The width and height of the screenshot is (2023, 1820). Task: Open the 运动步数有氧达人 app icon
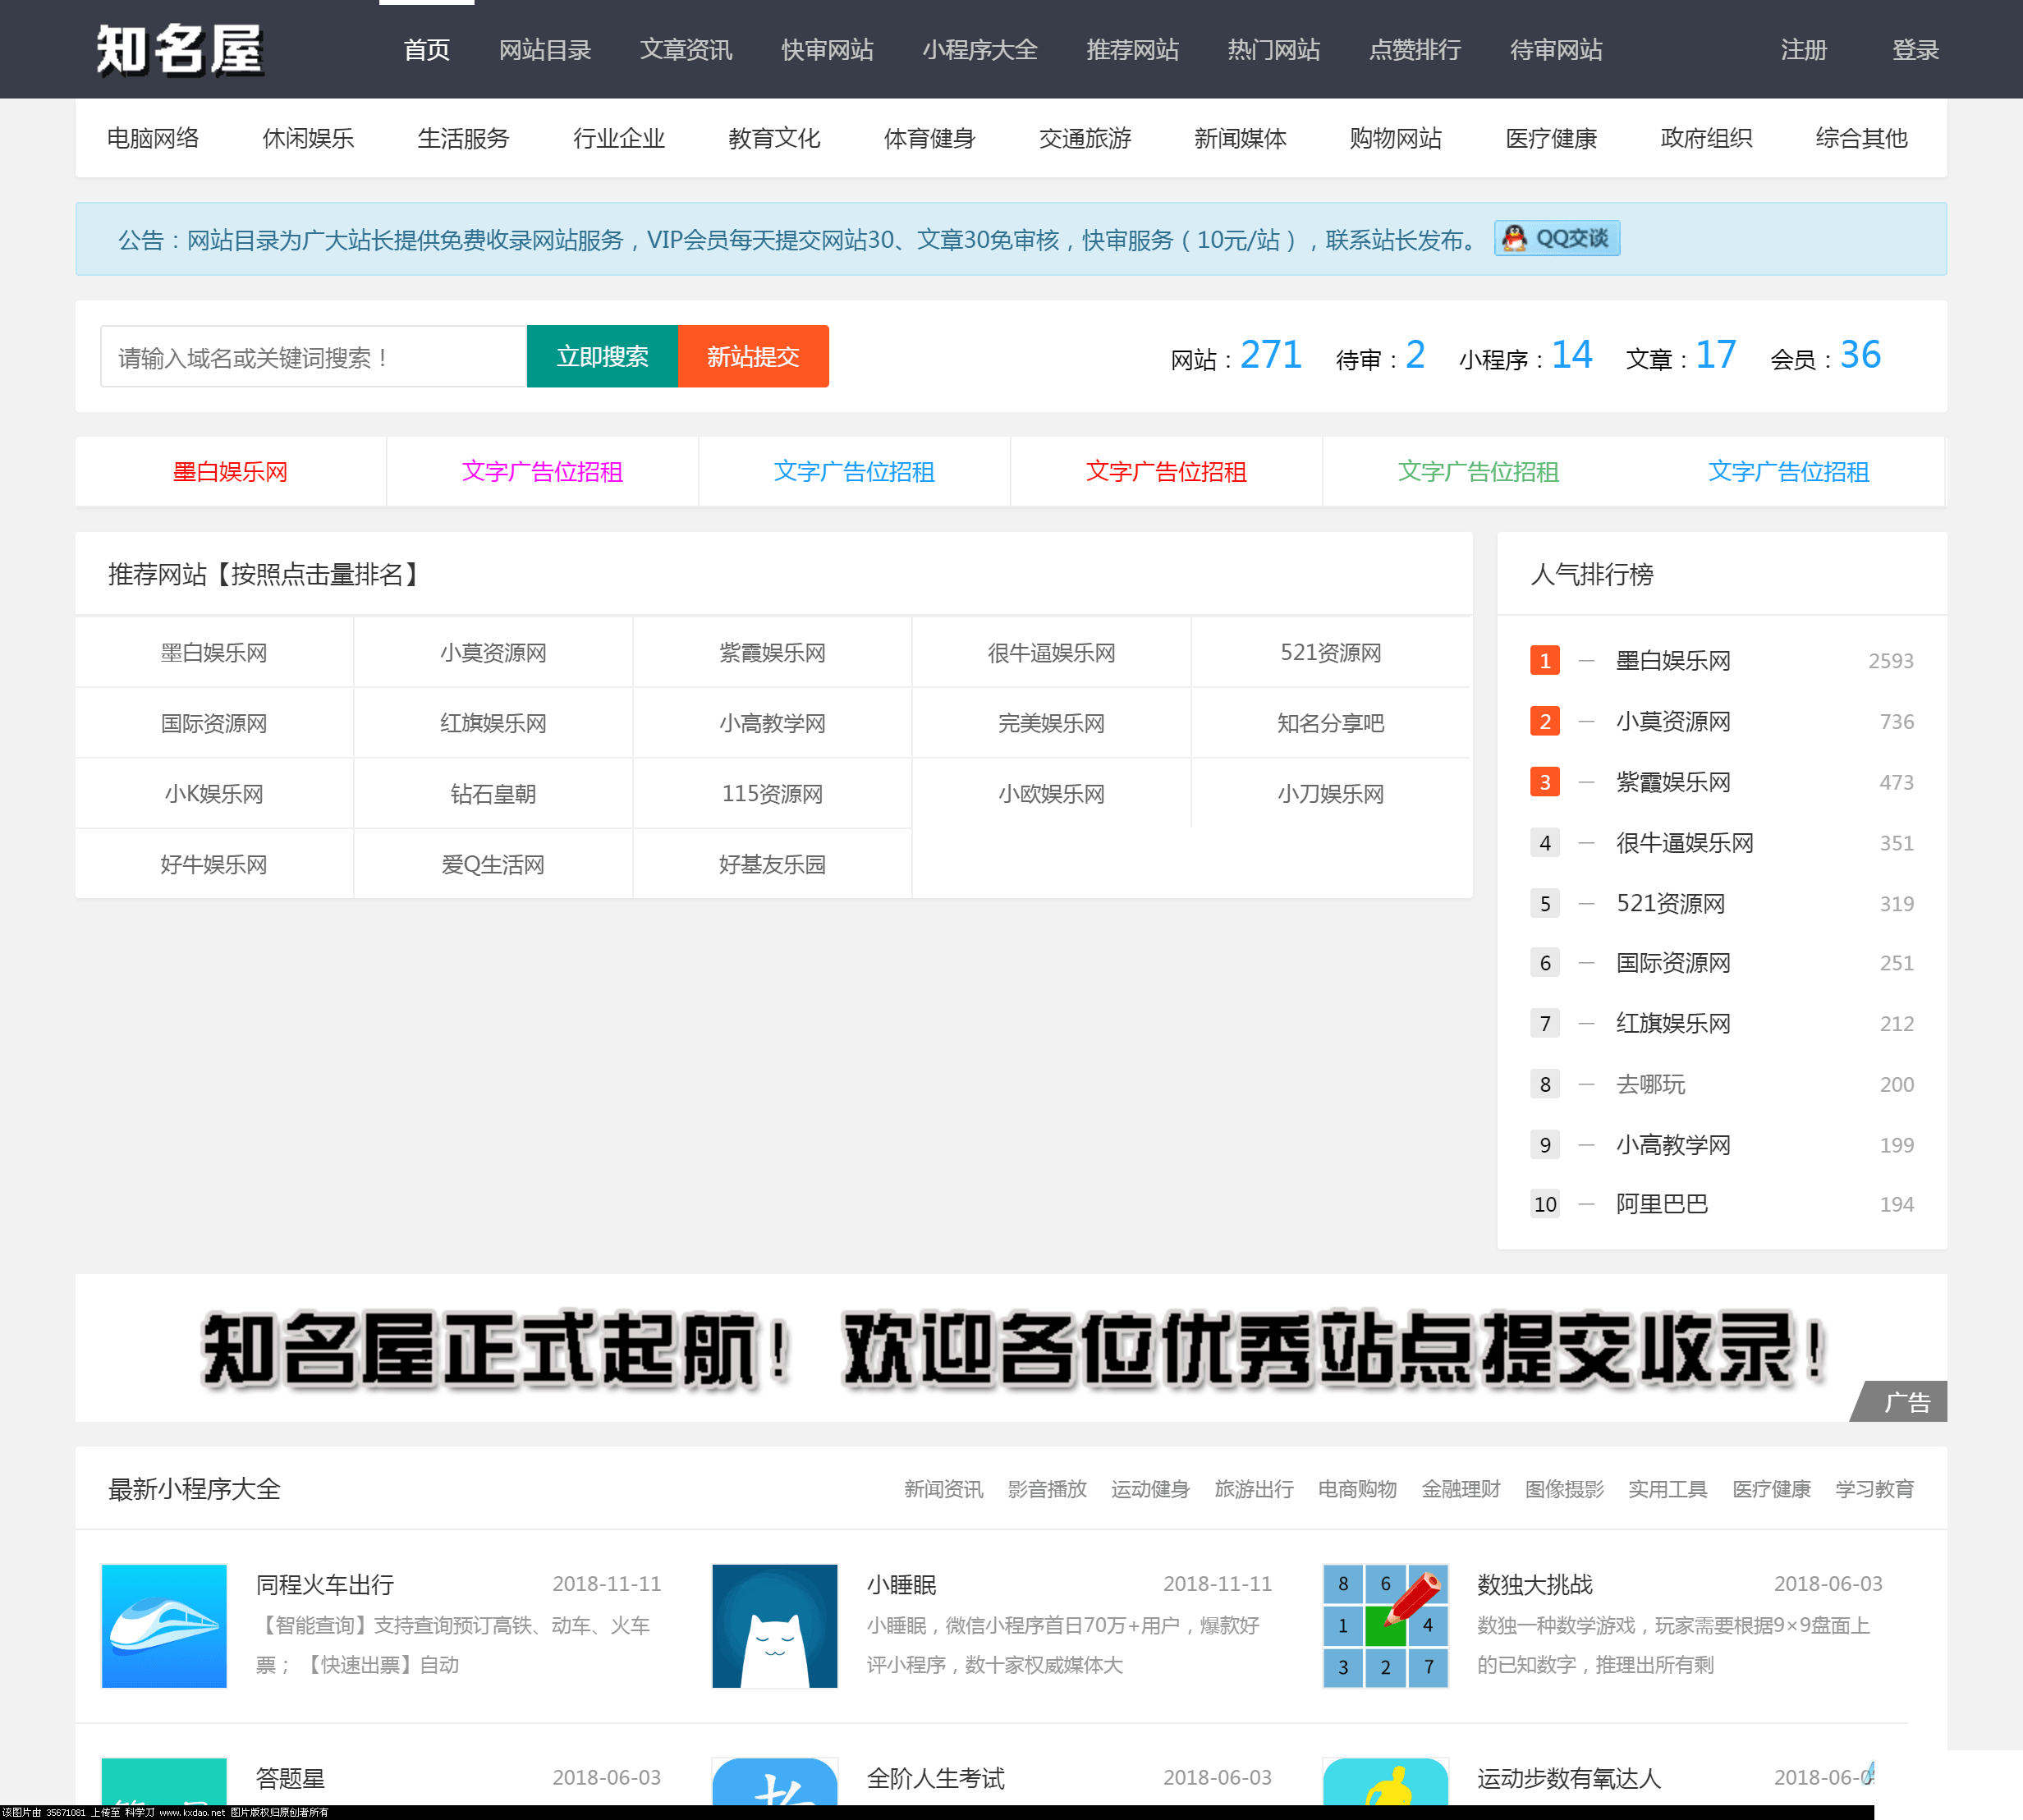coord(1385,1782)
